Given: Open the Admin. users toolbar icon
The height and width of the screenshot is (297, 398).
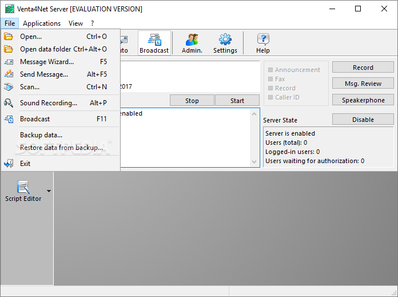Looking at the screenshot, I should pyautogui.click(x=192, y=43).
